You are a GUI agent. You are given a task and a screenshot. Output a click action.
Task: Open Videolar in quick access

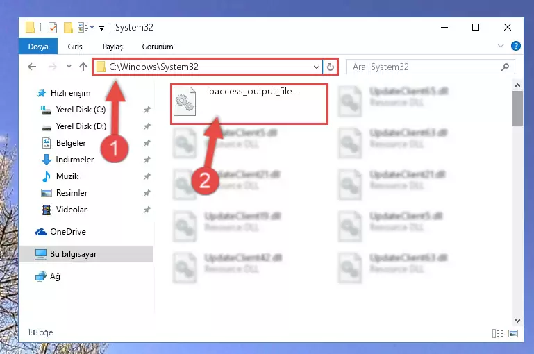[64, 210]
